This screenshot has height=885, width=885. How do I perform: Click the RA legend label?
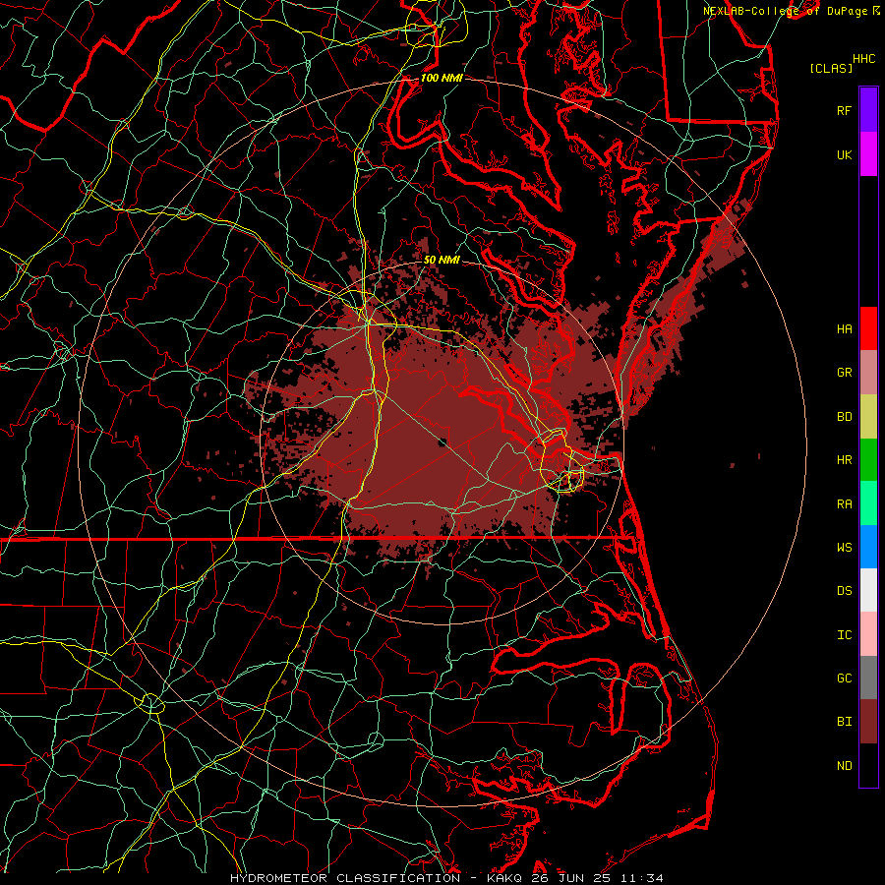(844, 504)
